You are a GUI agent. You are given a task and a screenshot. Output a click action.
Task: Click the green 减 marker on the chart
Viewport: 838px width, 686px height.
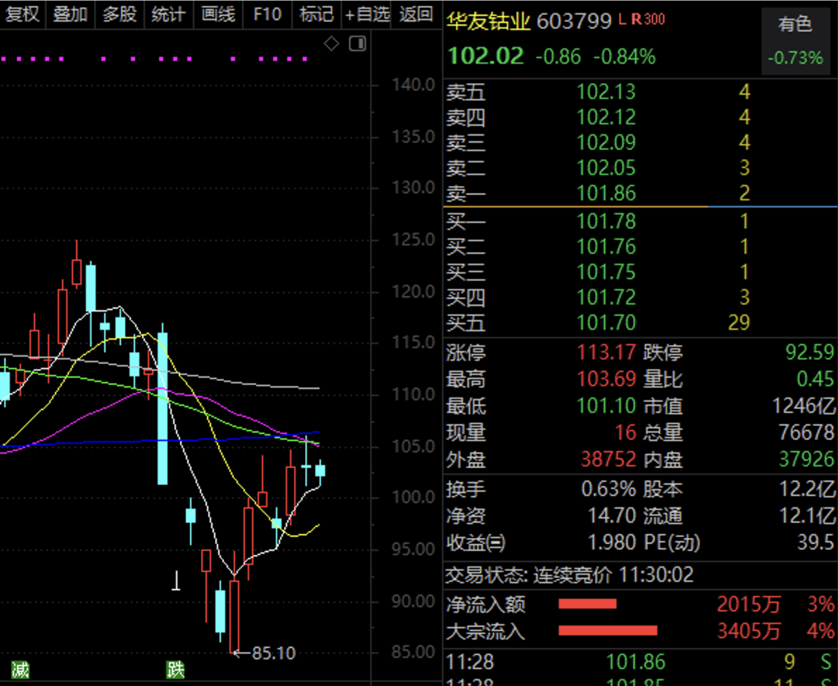[x=20, y=670]
